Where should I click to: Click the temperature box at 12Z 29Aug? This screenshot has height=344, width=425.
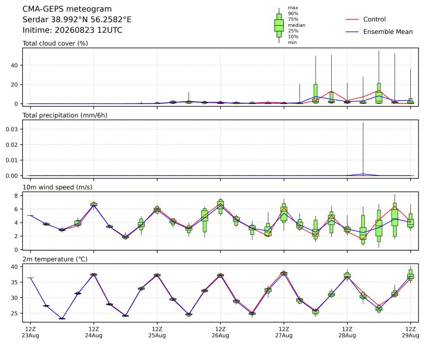click(410, 276)
